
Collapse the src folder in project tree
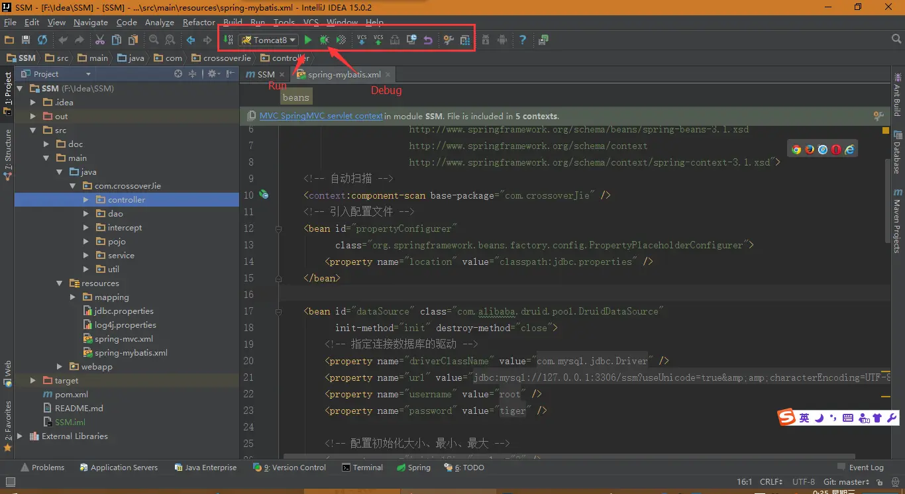[x=33, y=130]
